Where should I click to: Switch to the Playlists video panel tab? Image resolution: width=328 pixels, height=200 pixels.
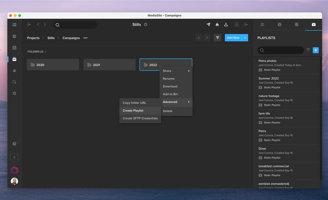(313, 25)
